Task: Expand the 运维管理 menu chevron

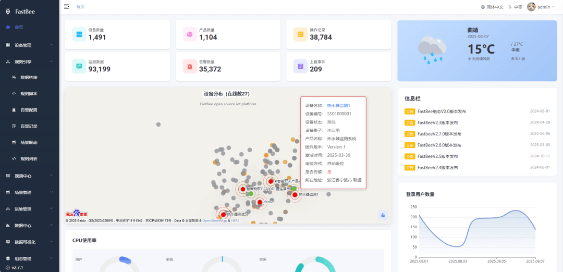Action: (x=51, y=209)
